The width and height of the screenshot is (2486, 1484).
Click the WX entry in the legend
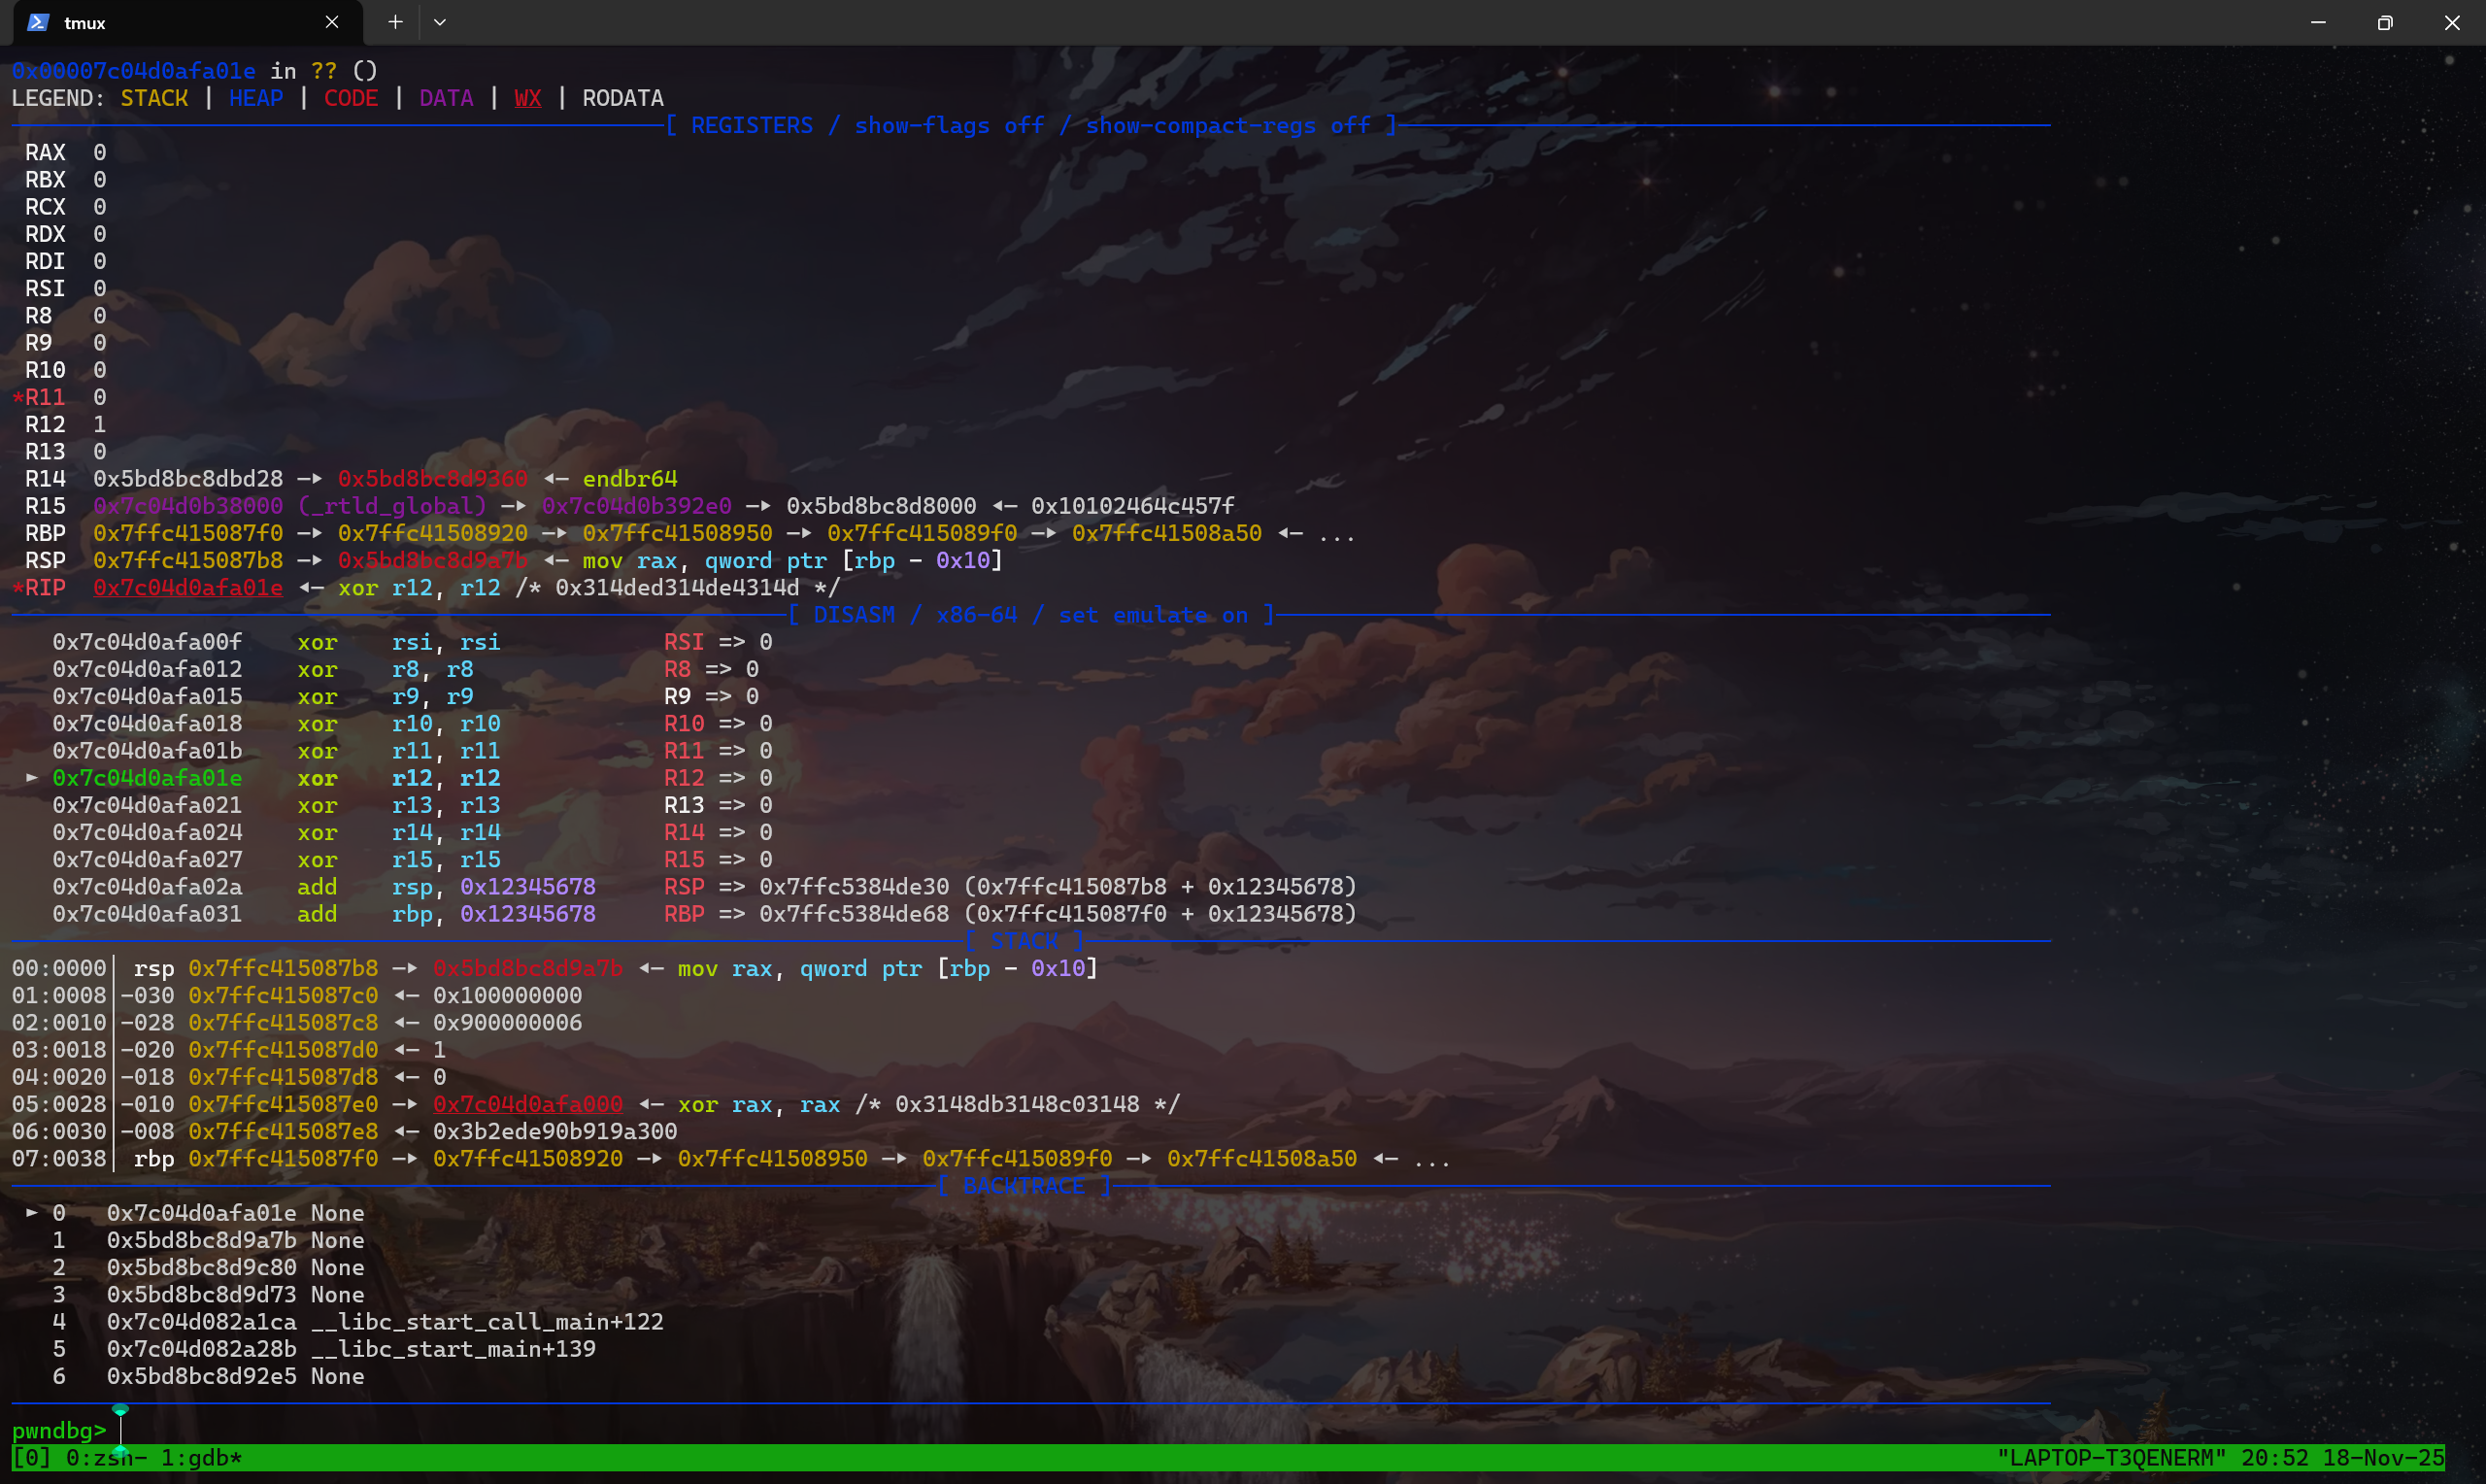coord(527,98)
